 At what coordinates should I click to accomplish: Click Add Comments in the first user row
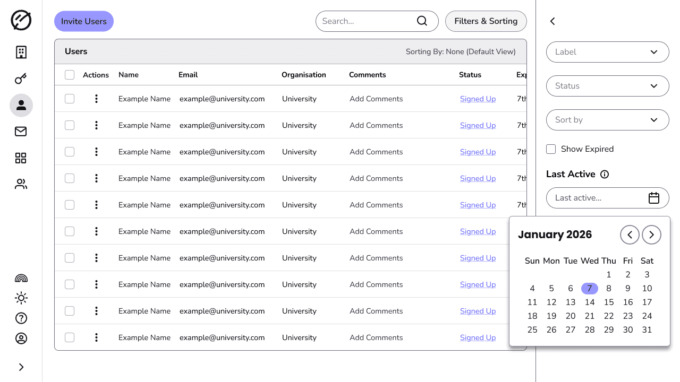(x=376, y=99)
